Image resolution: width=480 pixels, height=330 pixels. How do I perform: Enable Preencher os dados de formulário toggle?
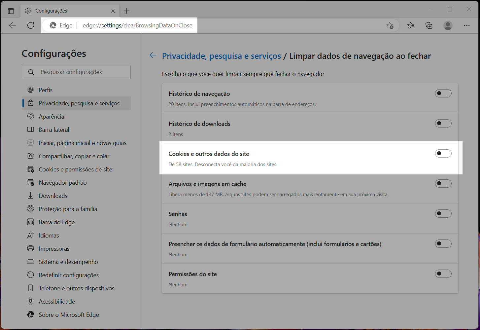click(443, 244)
